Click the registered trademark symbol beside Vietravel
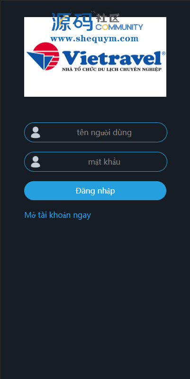This screenshot has width=190, height=379. [x=163, y=53]
